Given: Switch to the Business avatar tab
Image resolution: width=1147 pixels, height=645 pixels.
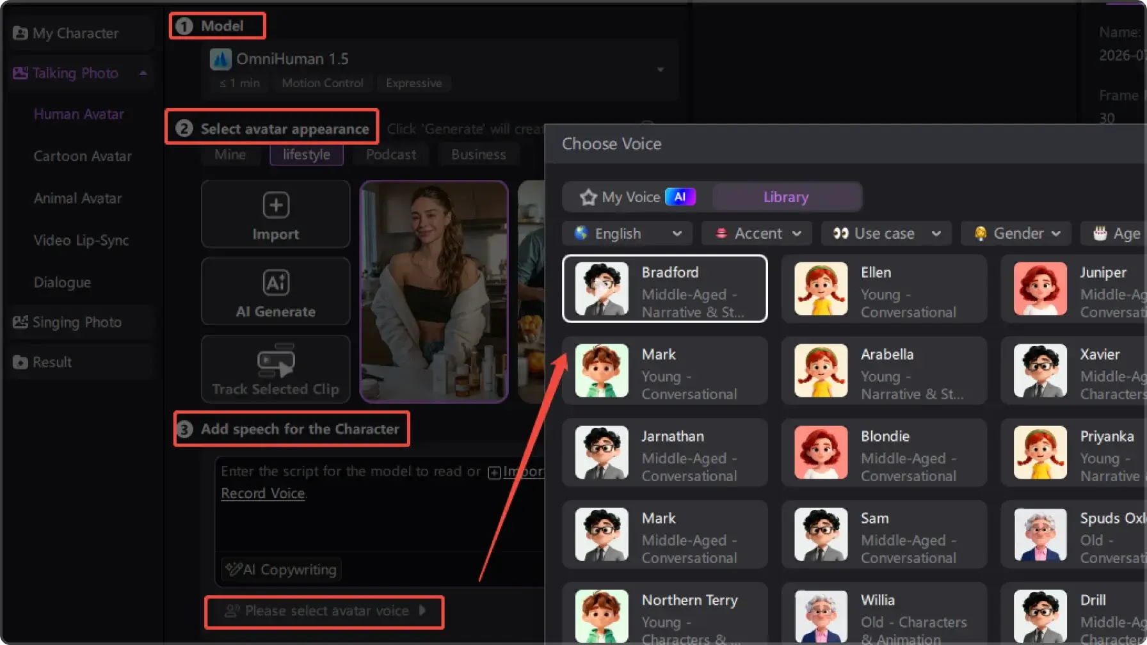Looking at the screenshot, I should click(479, 154).
